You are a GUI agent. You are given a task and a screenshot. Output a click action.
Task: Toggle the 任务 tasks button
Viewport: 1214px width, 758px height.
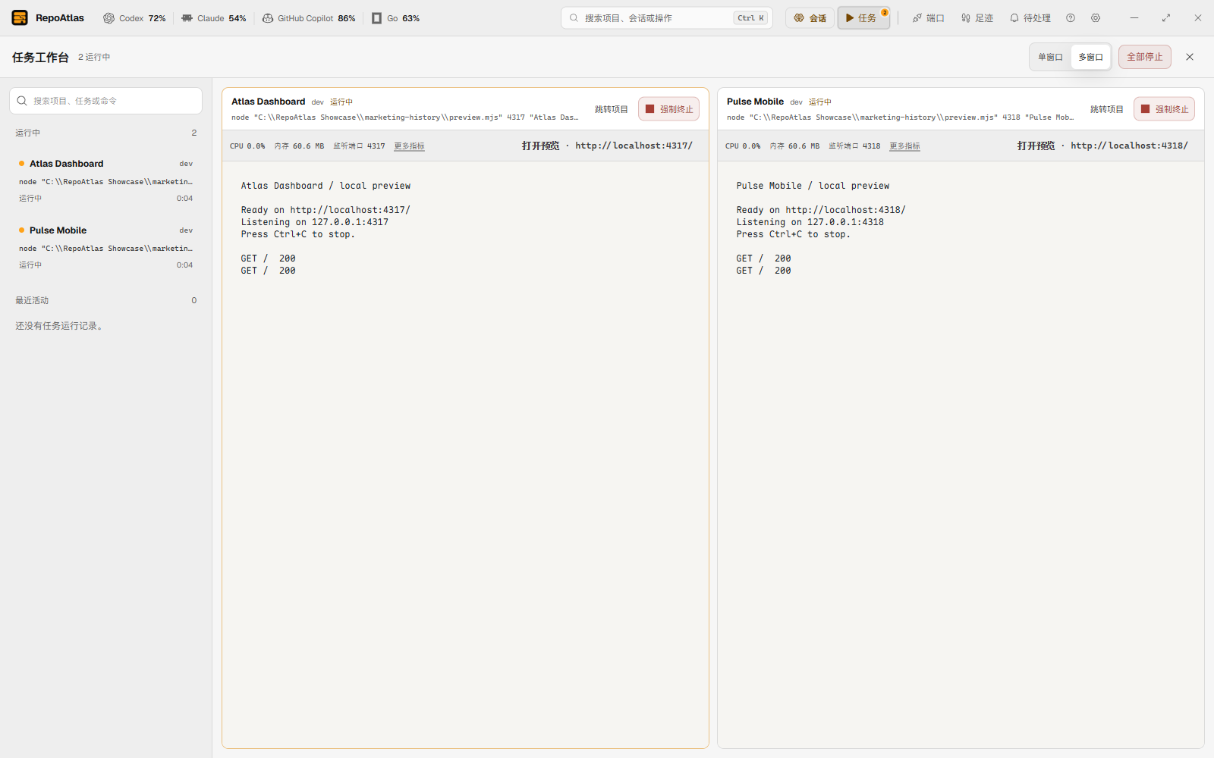[863, 18]
